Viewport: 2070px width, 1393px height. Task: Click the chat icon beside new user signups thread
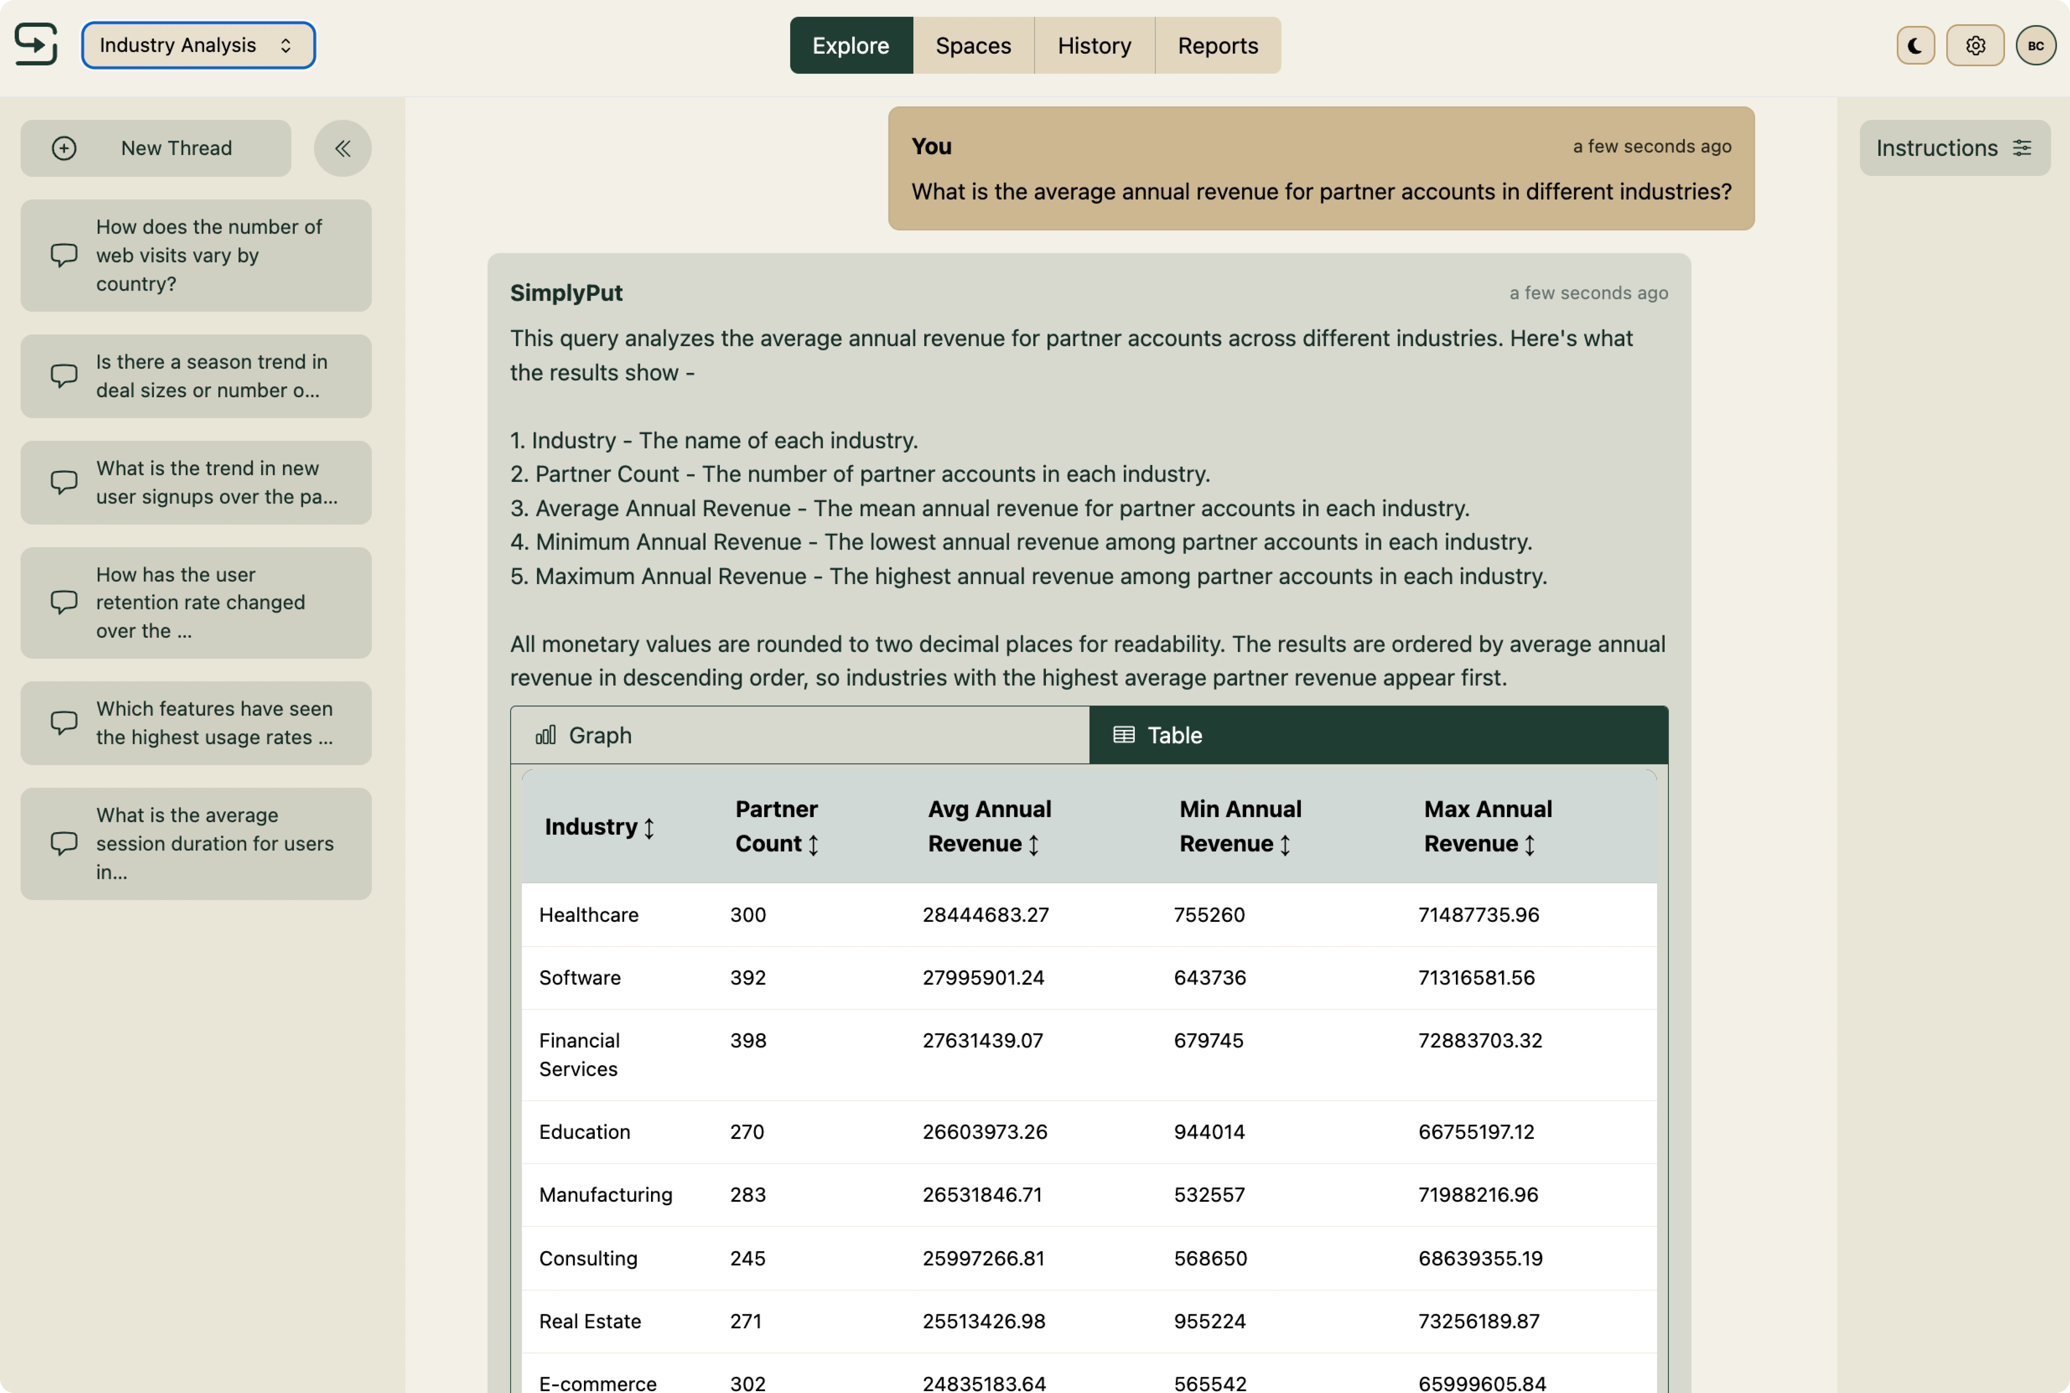pyautogui.click(x=64, y=482)
